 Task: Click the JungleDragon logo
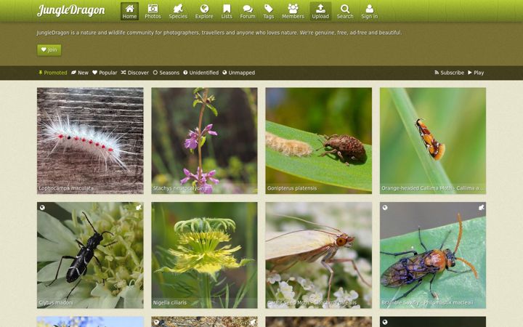point(71,10)
